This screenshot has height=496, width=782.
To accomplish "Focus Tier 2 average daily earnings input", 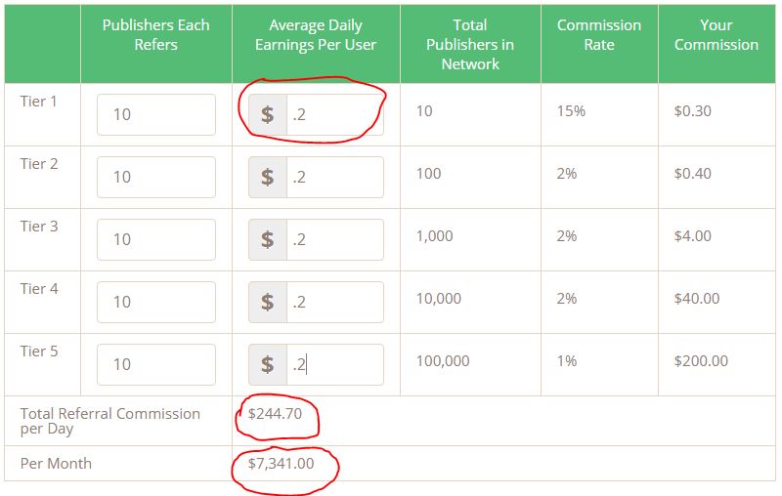I will click(x=335, y=178).
